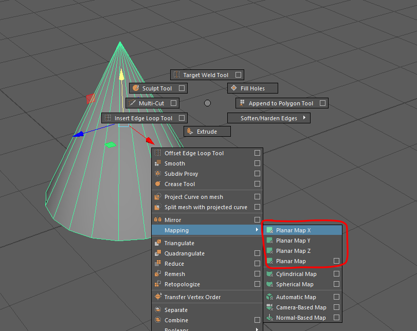Viewport: 417px width, 331px height.
Task: Choose Spherical Map entry
Action: point(304,284)
